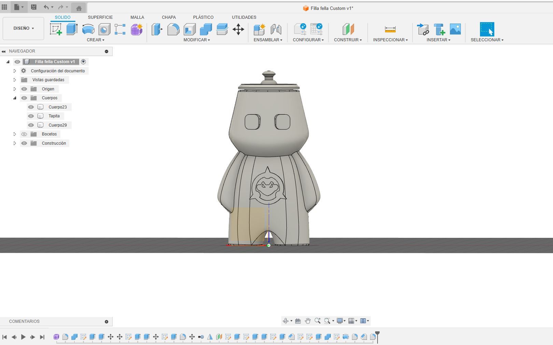Expand Configuración del documento node
The width and height of the screenshot is (553, 345).
point(15,71)
